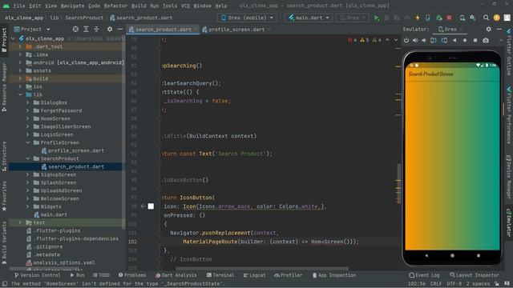Click the back arrow gutter icon preview
The image size is (513, 288).
coord(143,206)
